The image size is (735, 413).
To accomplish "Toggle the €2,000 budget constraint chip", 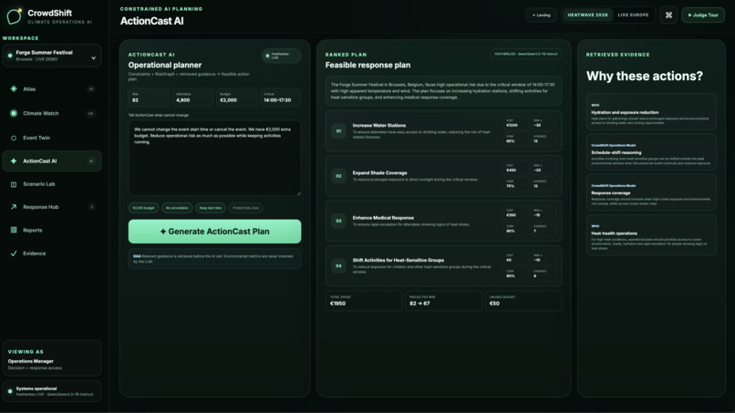I will coord(143,208).
